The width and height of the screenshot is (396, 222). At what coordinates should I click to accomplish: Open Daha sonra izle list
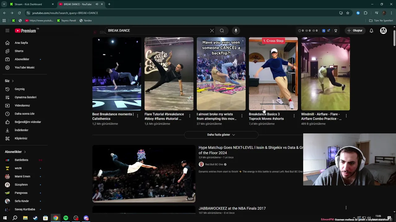pos(25,114)
